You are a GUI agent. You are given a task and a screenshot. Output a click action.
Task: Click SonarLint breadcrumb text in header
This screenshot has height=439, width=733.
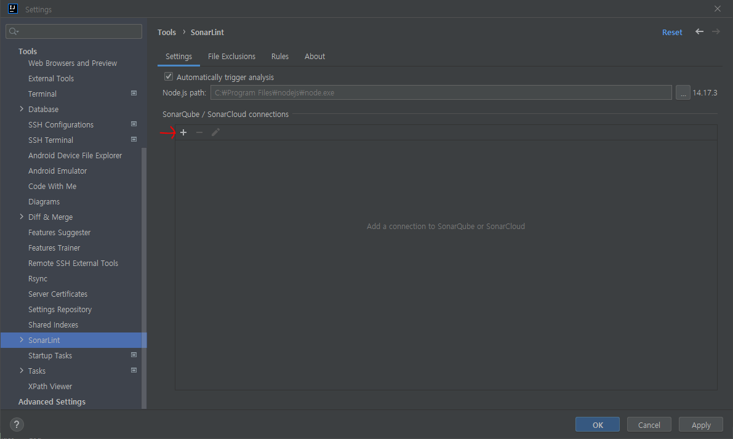(x=207, y=32)
